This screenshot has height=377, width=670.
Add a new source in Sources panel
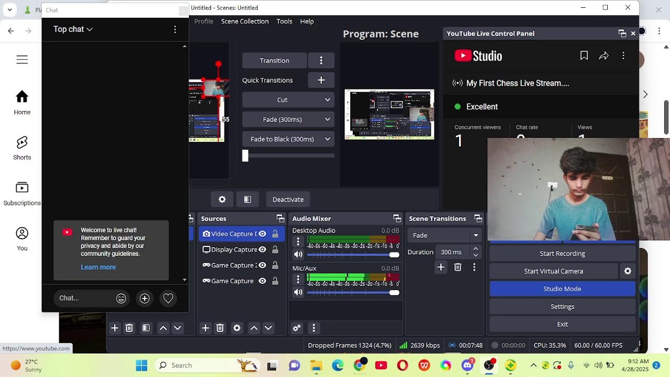pos(206,328)
